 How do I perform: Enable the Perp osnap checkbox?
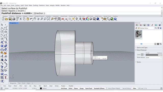(33, 86)
